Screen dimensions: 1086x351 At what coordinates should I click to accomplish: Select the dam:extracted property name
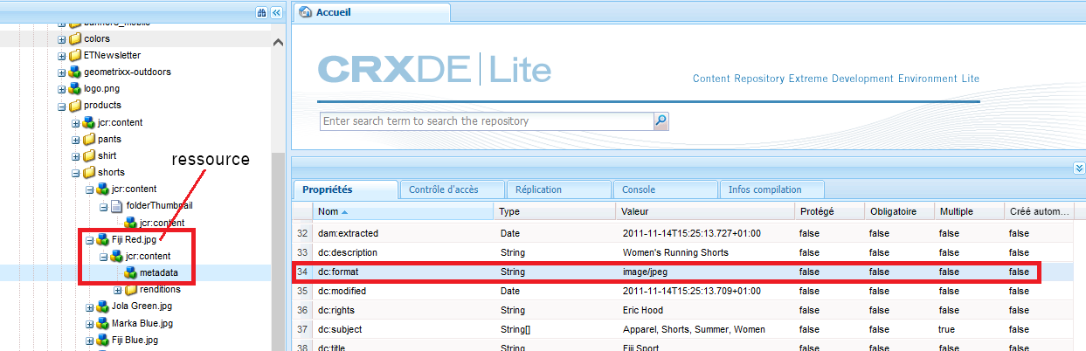coord(346,234)
